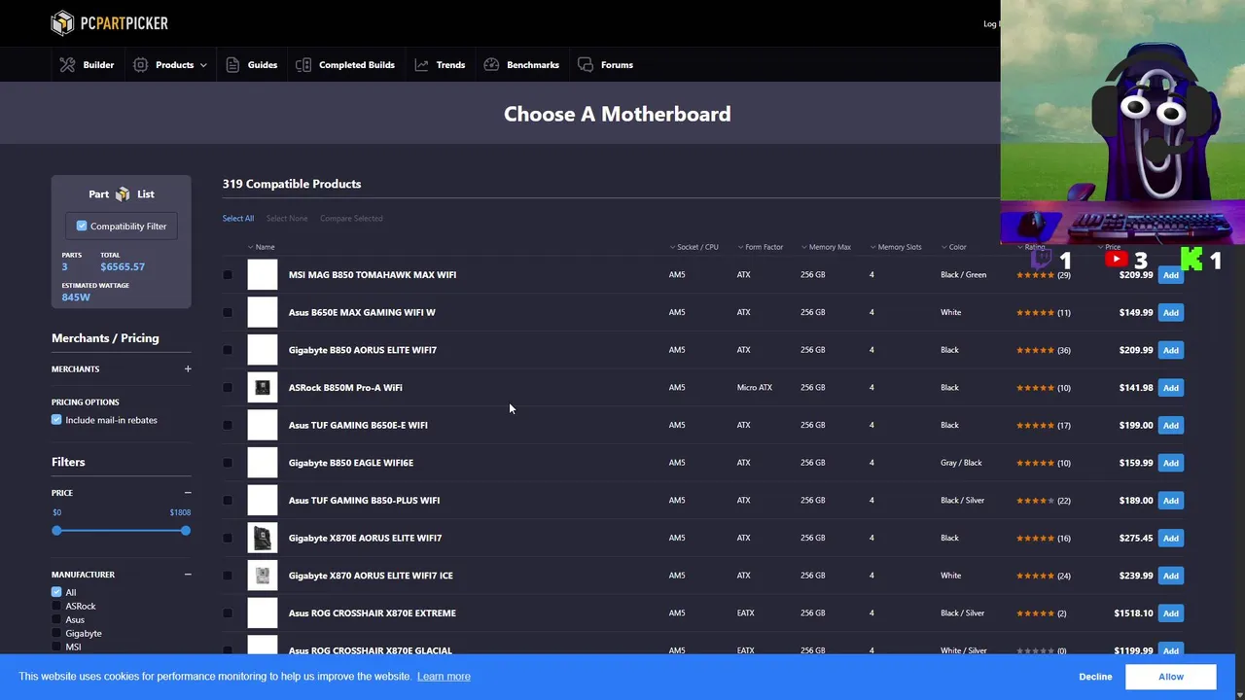The height and width of the screenshot is (700, 1245).
Task: Click the green Kick icon in overlay
Action: (x=1191, y=259)
